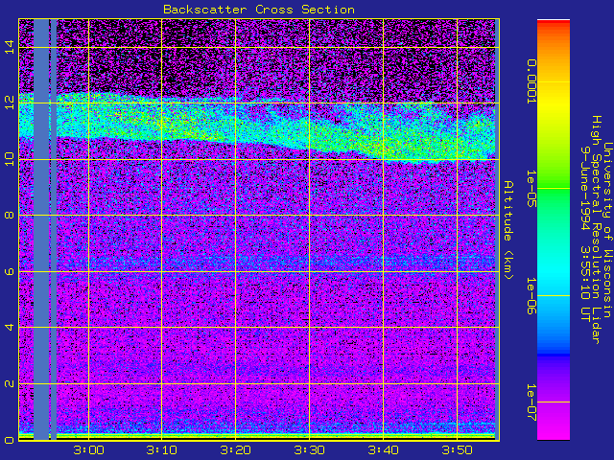Pick the red top of the color bar

click(554, 23)
